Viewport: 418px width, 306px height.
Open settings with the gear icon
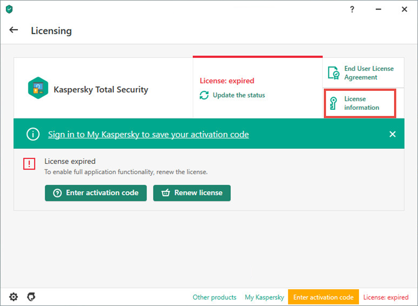pos(13,297)
